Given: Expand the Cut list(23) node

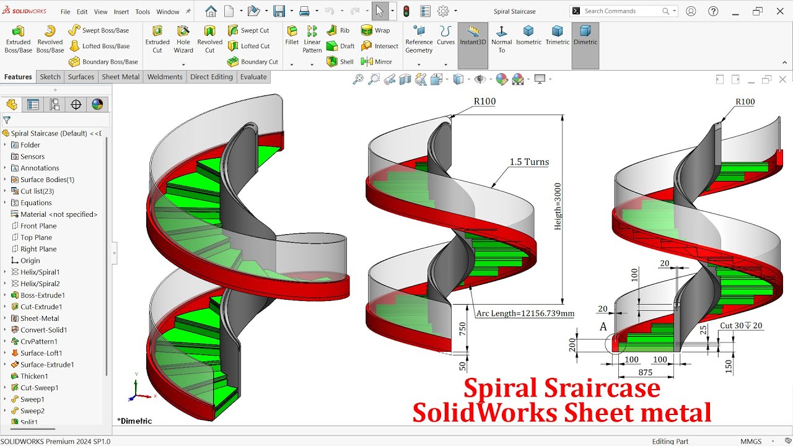Looking at the screenshot, I should point(5,191).
